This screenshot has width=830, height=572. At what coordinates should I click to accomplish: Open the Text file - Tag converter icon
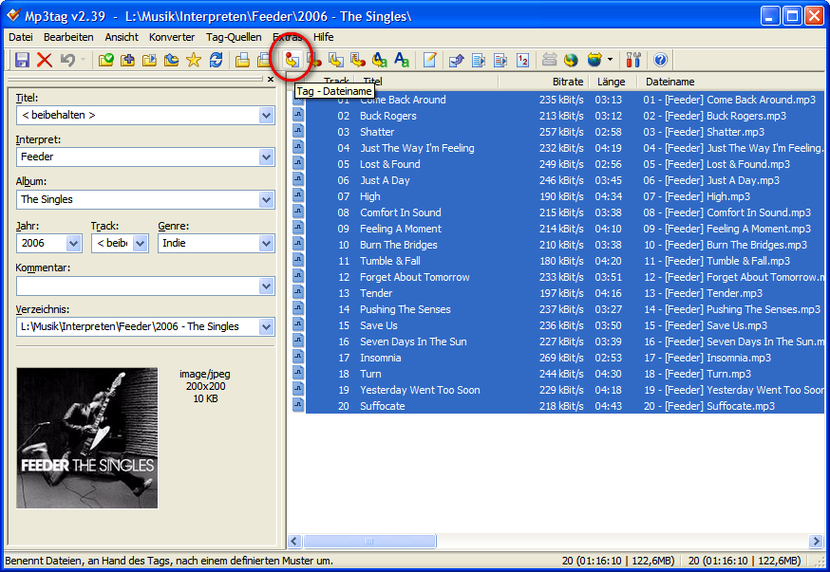358,60
